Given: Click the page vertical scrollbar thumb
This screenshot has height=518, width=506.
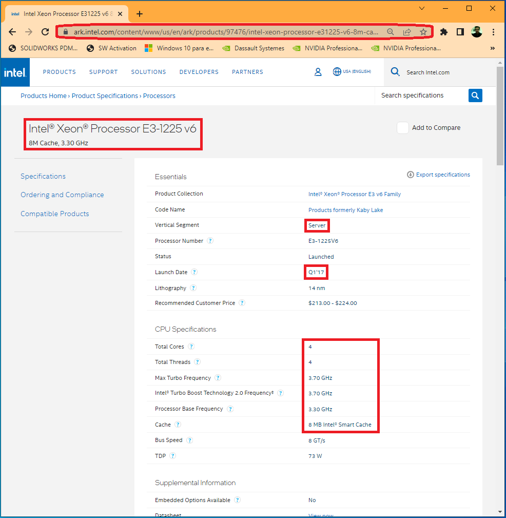Looking at the screenshot, I should pyautogui.click(x=500, y=116).
